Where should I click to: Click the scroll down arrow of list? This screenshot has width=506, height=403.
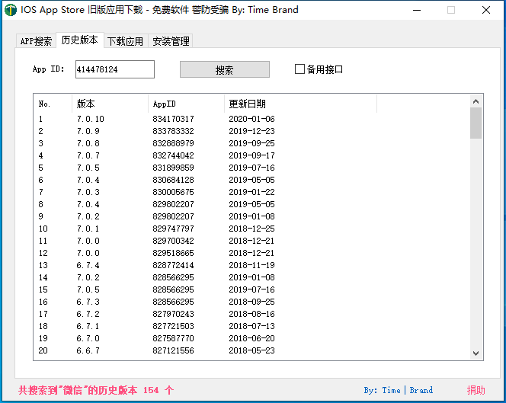click(x=476, y=353)
